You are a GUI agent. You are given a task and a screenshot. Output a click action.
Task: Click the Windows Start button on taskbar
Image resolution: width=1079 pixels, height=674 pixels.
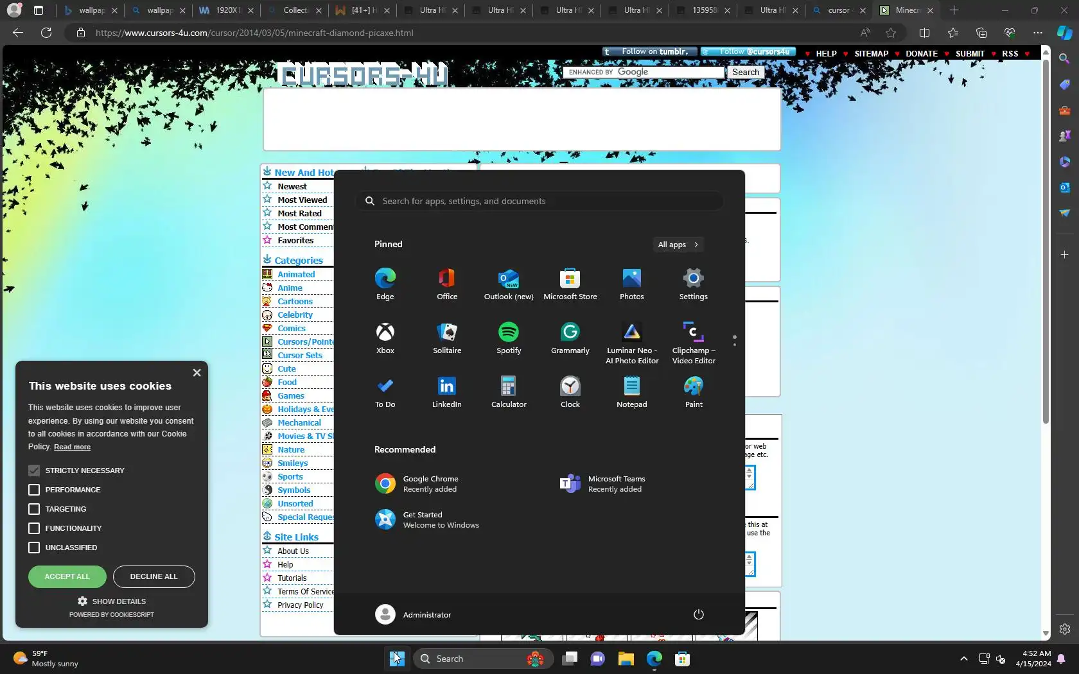(x=397, y=659)
